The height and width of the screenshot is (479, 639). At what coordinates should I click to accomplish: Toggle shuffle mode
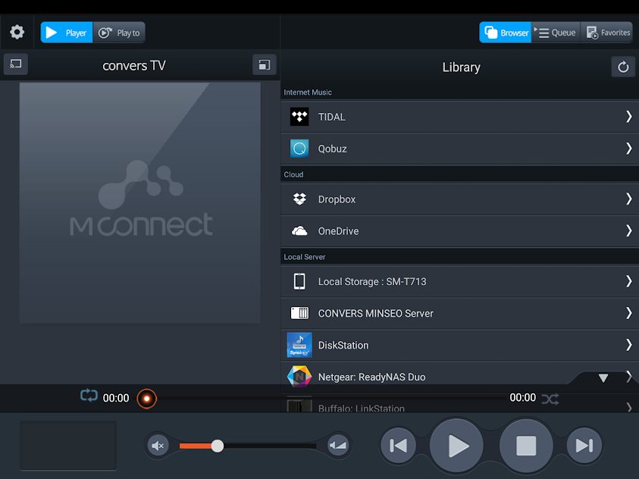coord(550,399)
